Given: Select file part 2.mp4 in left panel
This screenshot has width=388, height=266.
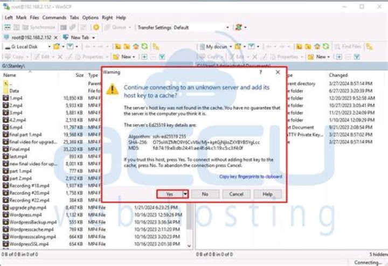Looking at the screenshot, I should 20,178.
